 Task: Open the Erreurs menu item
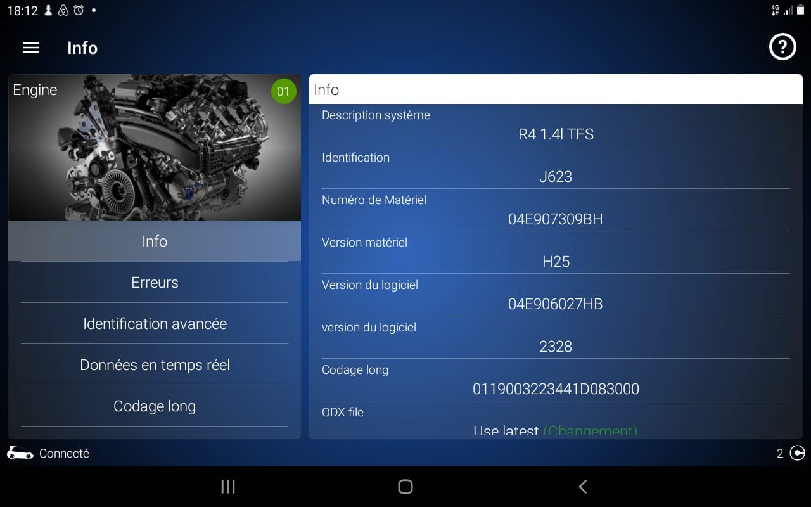point(155,282)
